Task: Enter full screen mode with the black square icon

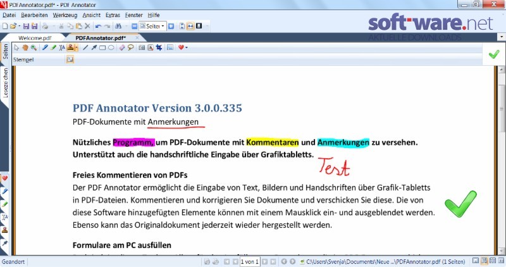Action: [x=199, y=26]
